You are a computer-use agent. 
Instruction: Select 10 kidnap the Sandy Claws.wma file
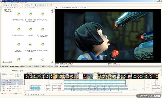point(30,47)
